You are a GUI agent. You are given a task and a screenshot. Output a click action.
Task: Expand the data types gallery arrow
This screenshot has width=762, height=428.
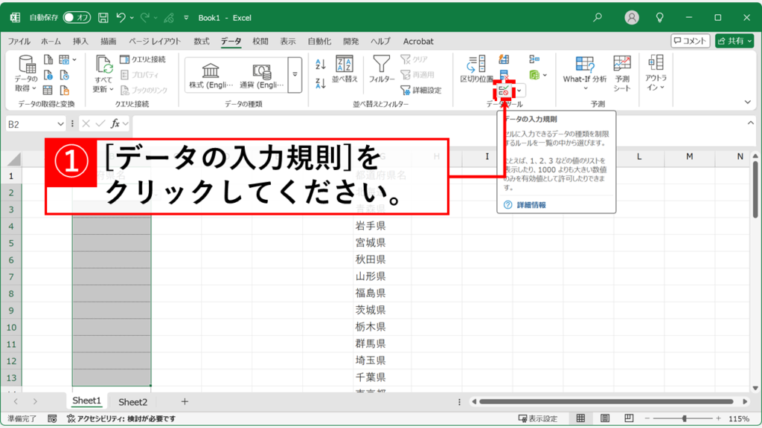pyautogui.click(x=295, y=75)
